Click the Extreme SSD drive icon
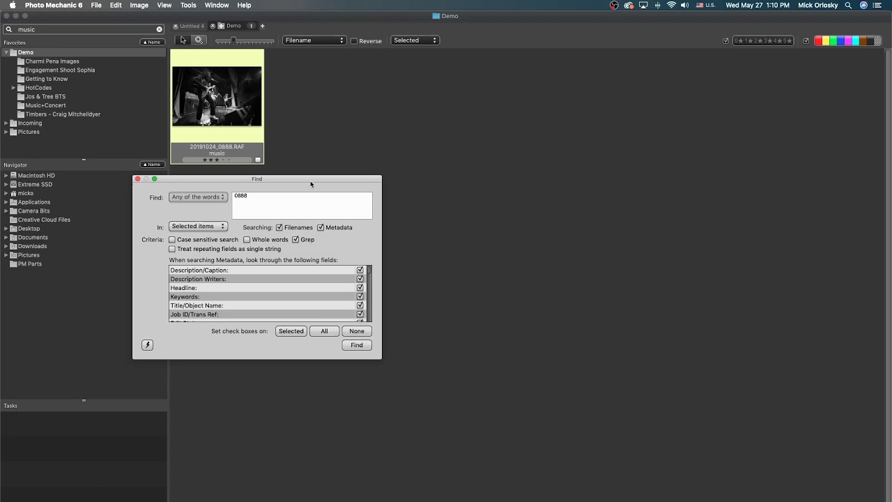Image resolution: width=892 pixels, height=502 pixels. point(13,184)
